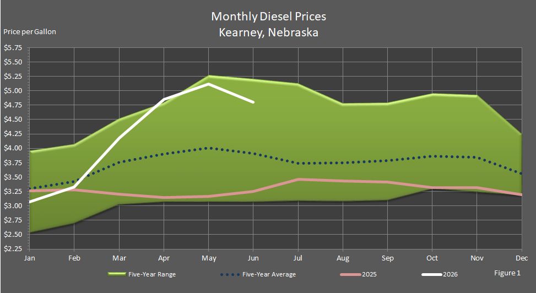Image resolution: width=536 pixels, height=293 pixels.
Task: Click the Apr month label
Action: (164, 258)
